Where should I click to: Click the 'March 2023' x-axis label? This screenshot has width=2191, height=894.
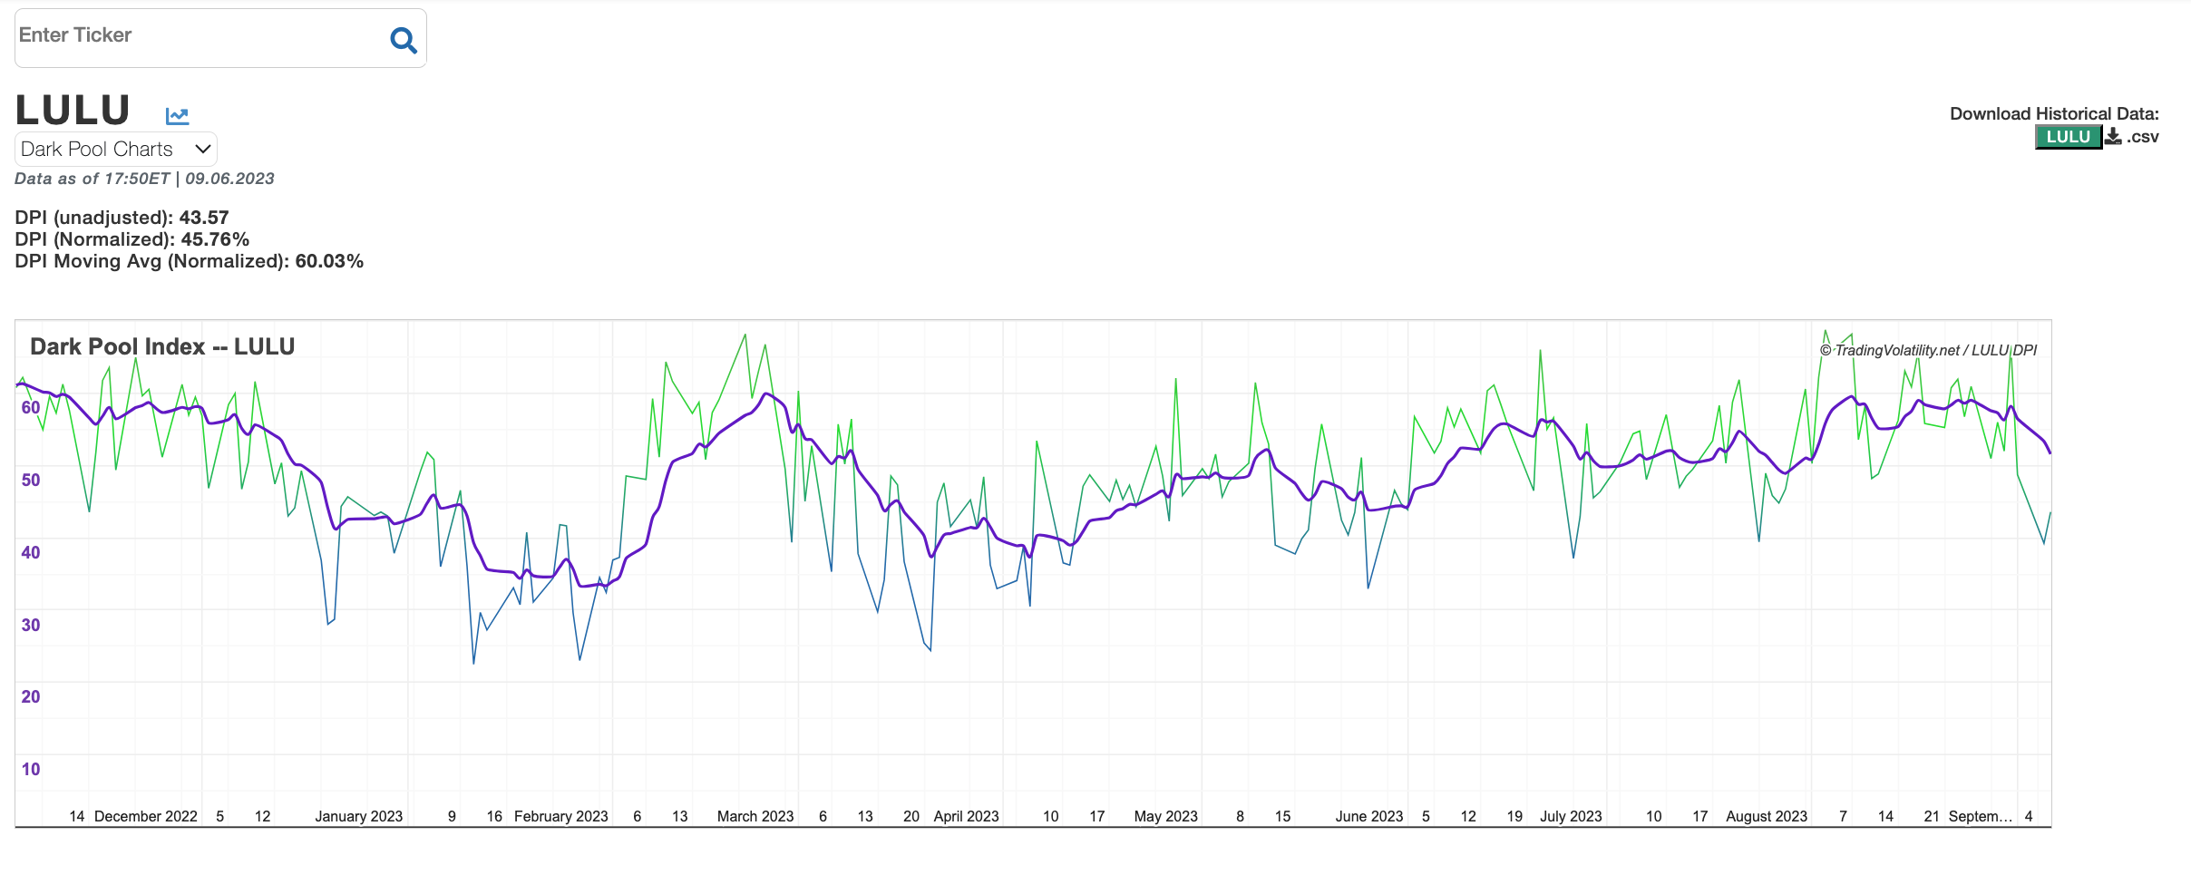coord(755,816)
